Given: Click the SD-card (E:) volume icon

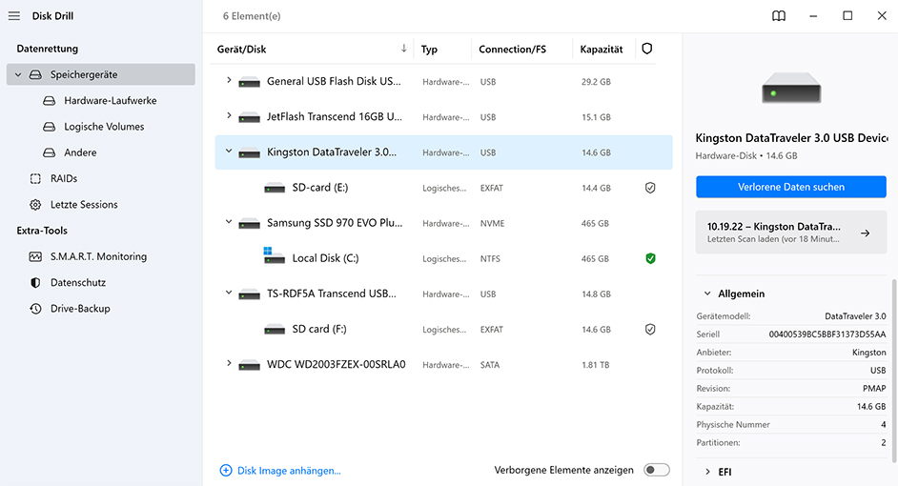Looking at the screenshot, I should (x=275, y=189).
